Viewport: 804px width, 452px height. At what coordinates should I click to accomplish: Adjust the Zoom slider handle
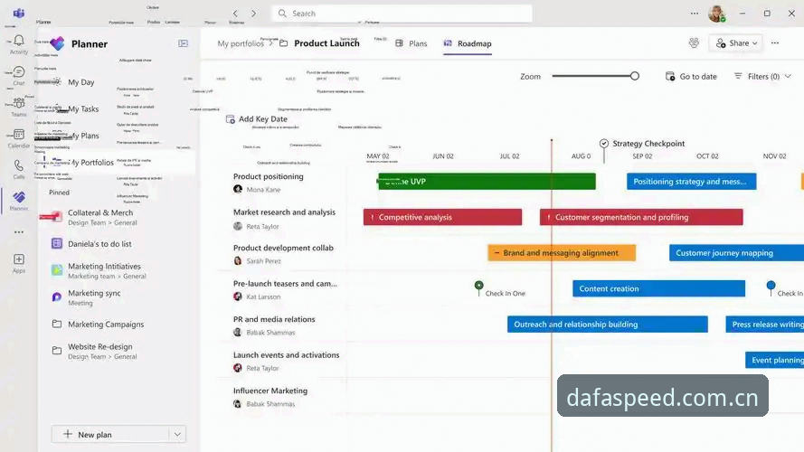click(635, 76)
